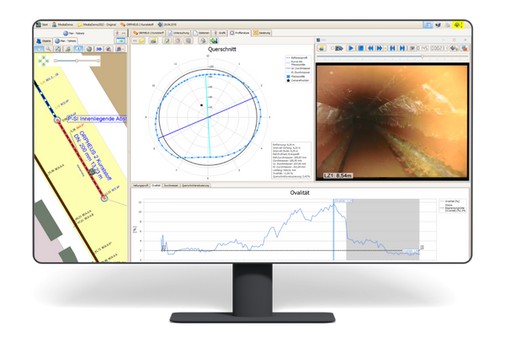The width and height of the screenshot is (505, 337).
Task: Toggle the info tool in the map toolbar
Action: (x=78, y=49)
